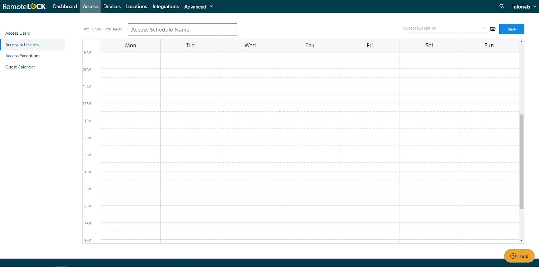Open search with the magnifier icon
The width and height of the screenshot is (539, 267).
[x=502, y=6]
